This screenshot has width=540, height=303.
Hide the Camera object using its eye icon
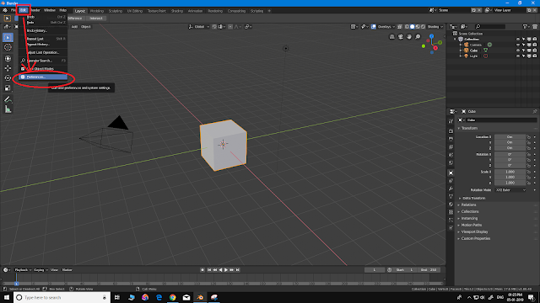tap(517, 45)
